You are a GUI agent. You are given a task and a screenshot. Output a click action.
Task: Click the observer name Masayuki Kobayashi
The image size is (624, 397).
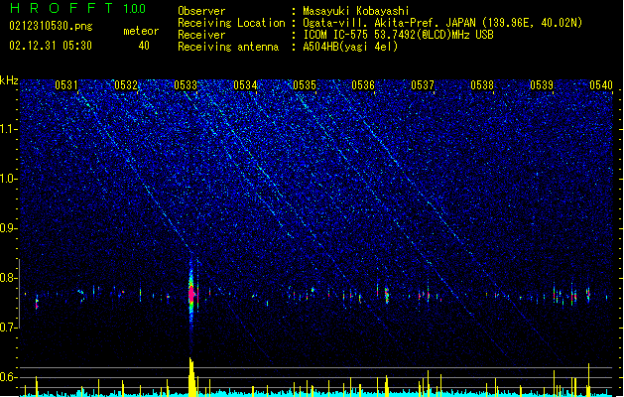[356, 11]
